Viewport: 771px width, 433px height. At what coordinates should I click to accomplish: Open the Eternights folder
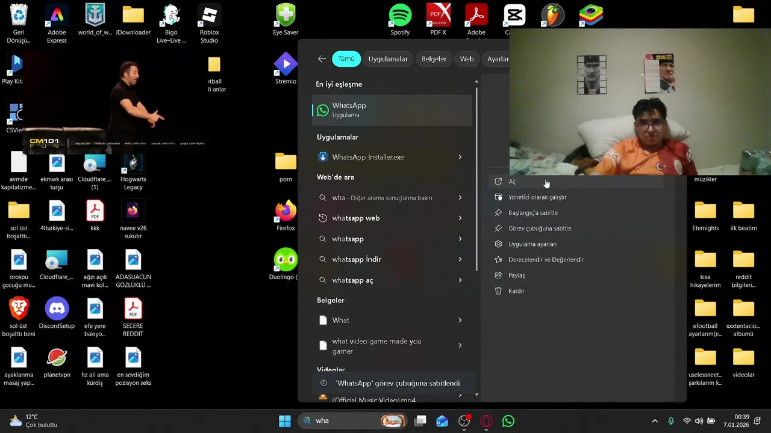[x=705, y=215]
